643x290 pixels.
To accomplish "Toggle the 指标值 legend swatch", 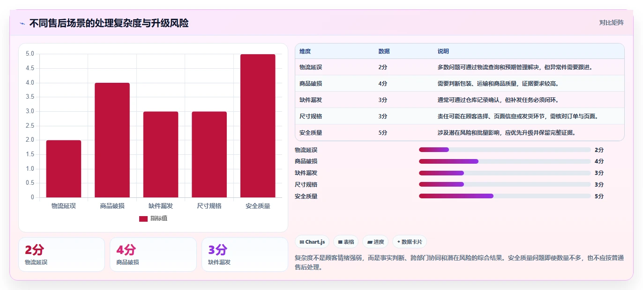I will click(143, 218).
